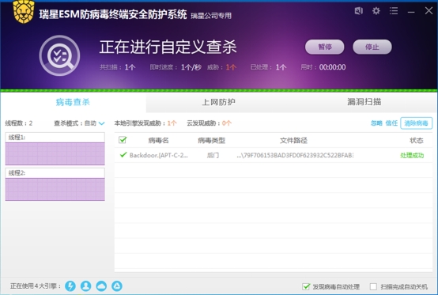438x295 pixels.
Task: Click the 线程1: path field
Action: [x=55, y=137]
